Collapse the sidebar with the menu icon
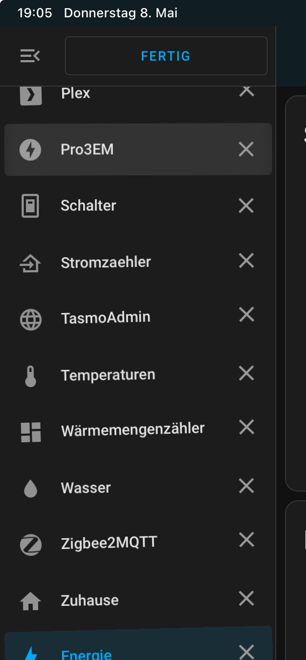The width and height of the screenshot is (306, 660). pyautogui.click(x=30, y=56)
